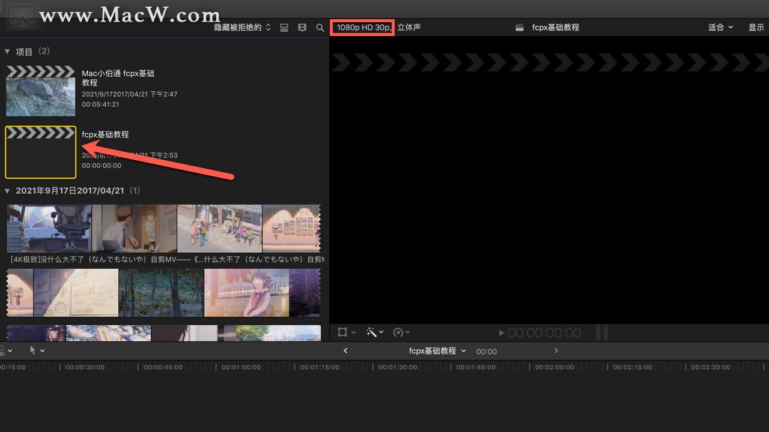Open the 显示 view options menu
Screen dimensions: 769x432
(x=756, y=28)
